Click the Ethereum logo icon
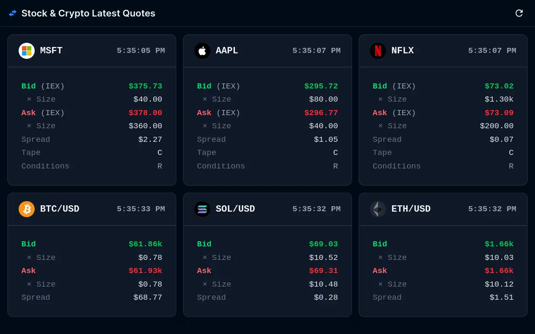Screen dimensions: 535x334 click(x=378, y=209)
